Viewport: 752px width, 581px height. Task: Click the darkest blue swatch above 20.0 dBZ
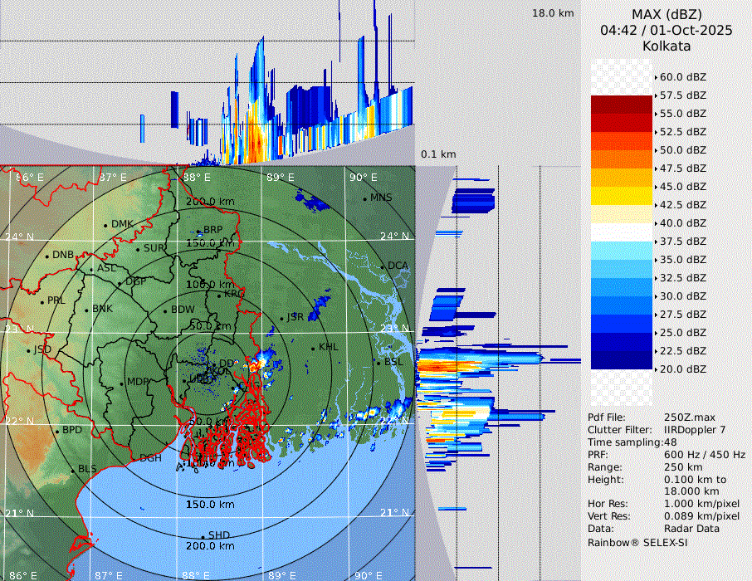tap(621, 359)
